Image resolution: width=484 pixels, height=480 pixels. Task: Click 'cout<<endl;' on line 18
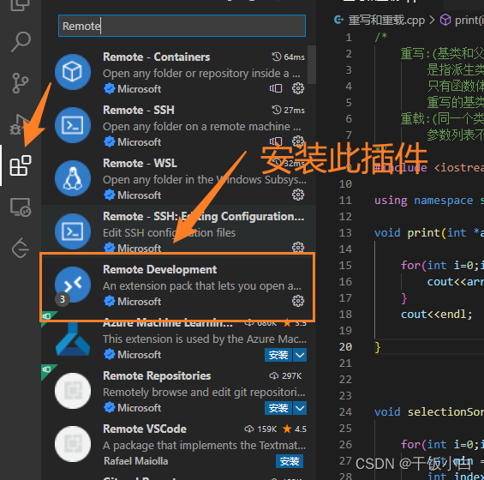(437, 315)
